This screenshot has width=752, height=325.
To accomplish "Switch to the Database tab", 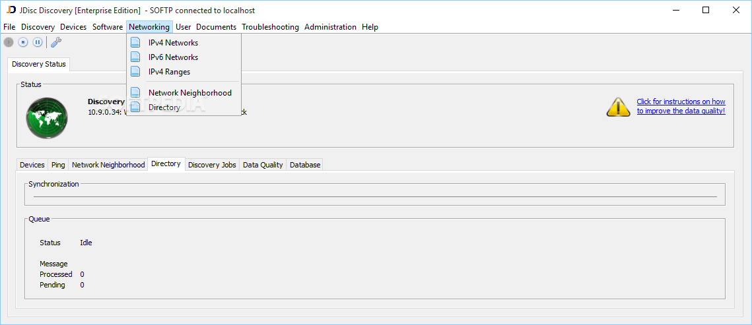I will (305, 165).
